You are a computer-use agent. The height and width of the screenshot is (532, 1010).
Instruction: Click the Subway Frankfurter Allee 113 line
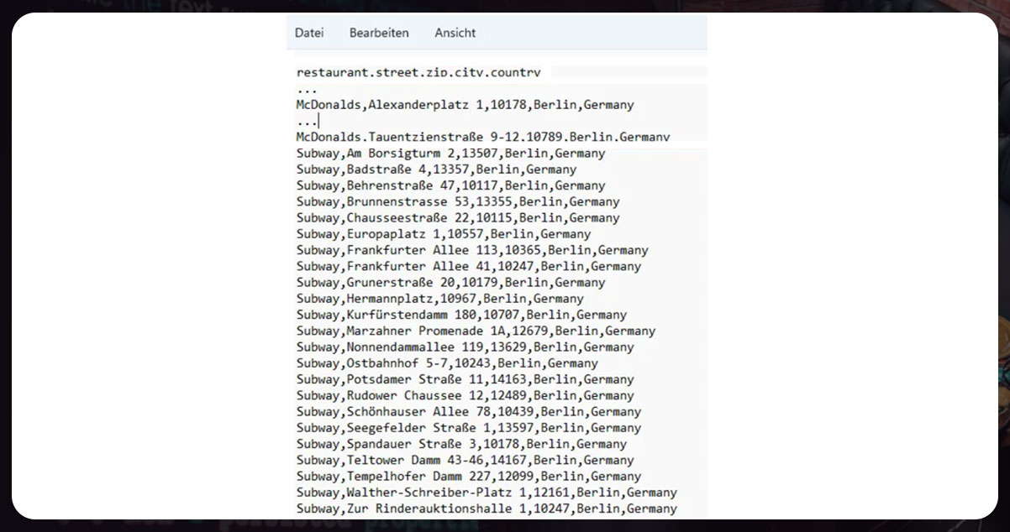(472, 250)
